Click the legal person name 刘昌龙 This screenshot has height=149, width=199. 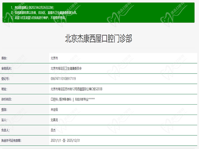(x=54, y=120)
